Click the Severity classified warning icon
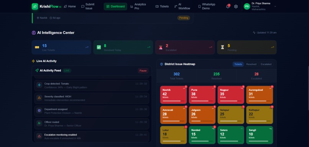 coord(39,98)
